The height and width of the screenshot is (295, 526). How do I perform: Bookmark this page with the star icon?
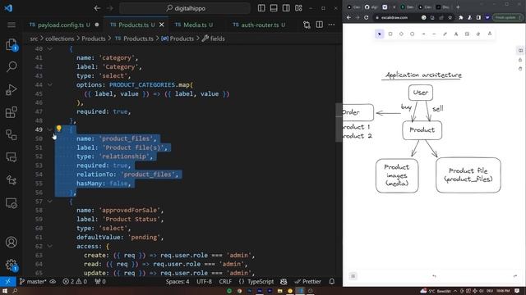tap(450, 17)
